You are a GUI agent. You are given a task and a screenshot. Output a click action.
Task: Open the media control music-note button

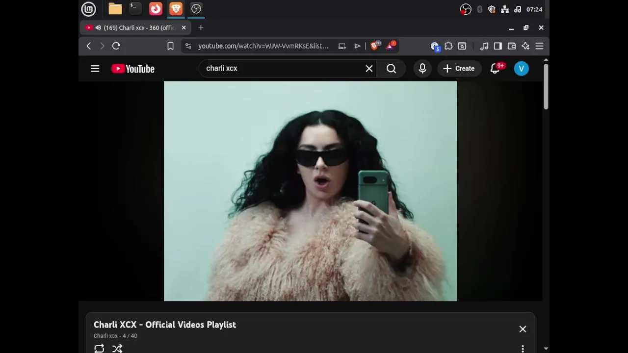point(484,46)
